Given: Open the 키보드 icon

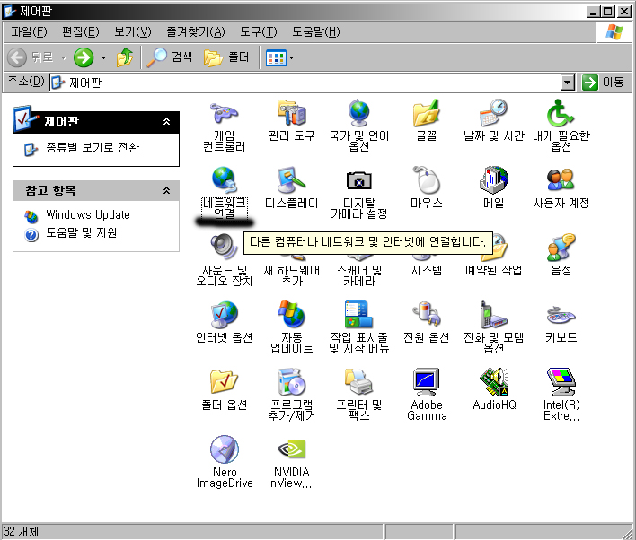Looking at the screenshot, I should click(x=561, y=315).
